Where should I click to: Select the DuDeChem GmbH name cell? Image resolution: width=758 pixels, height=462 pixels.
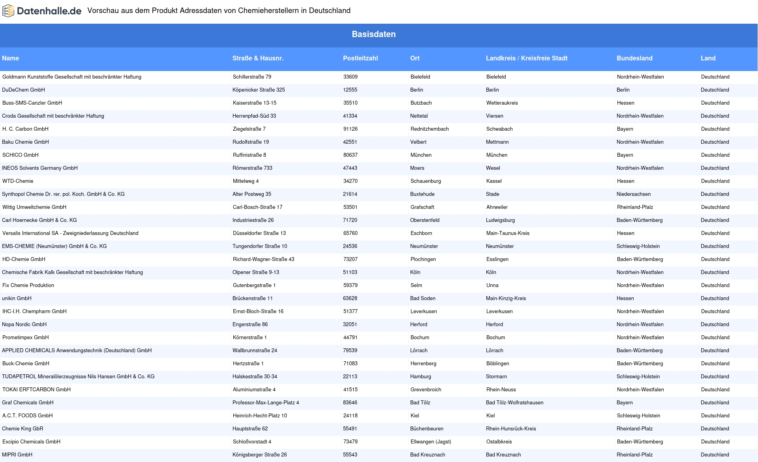coord(23,90)
